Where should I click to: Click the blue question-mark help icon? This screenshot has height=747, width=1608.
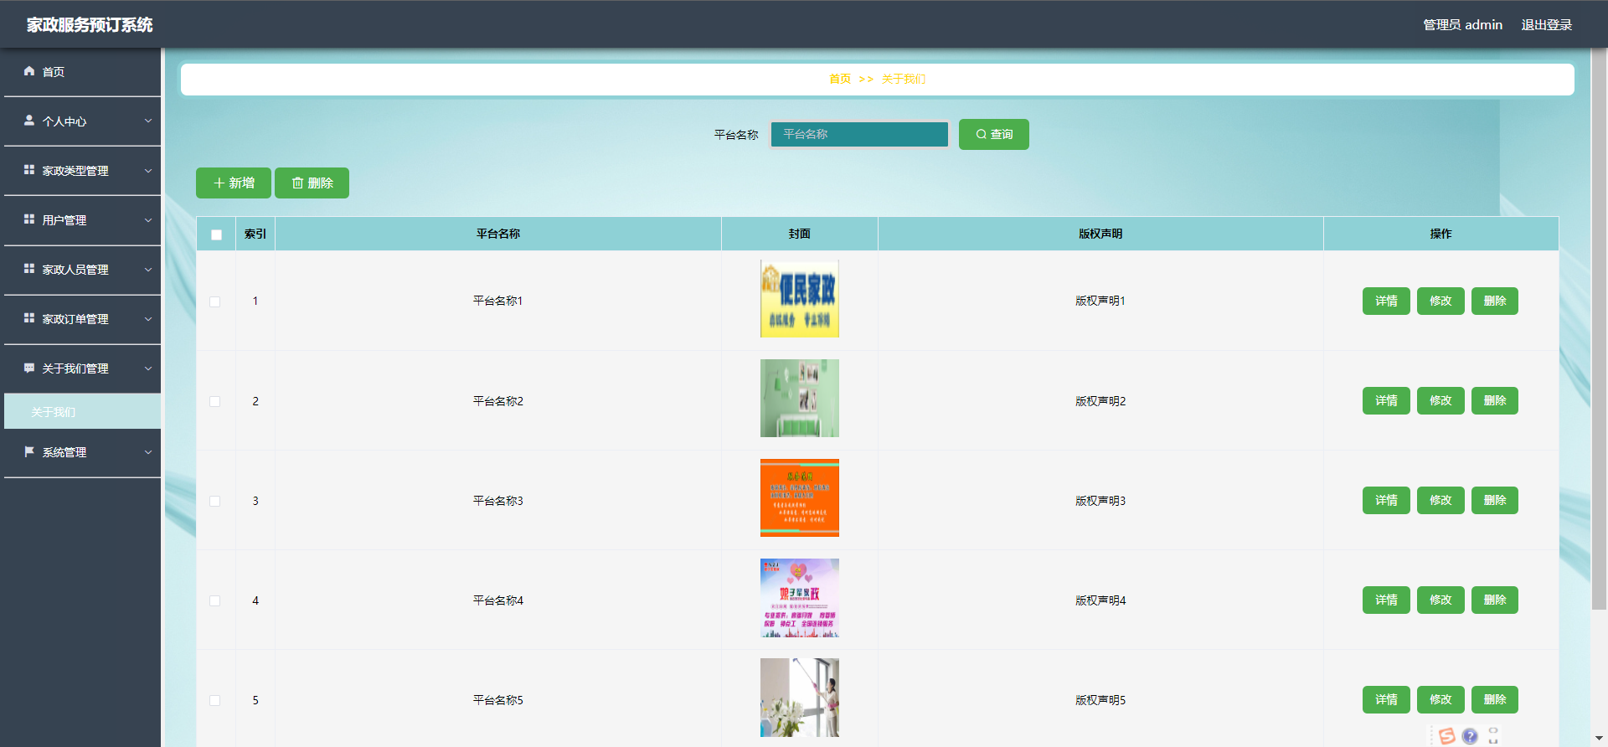point(1470,736)
